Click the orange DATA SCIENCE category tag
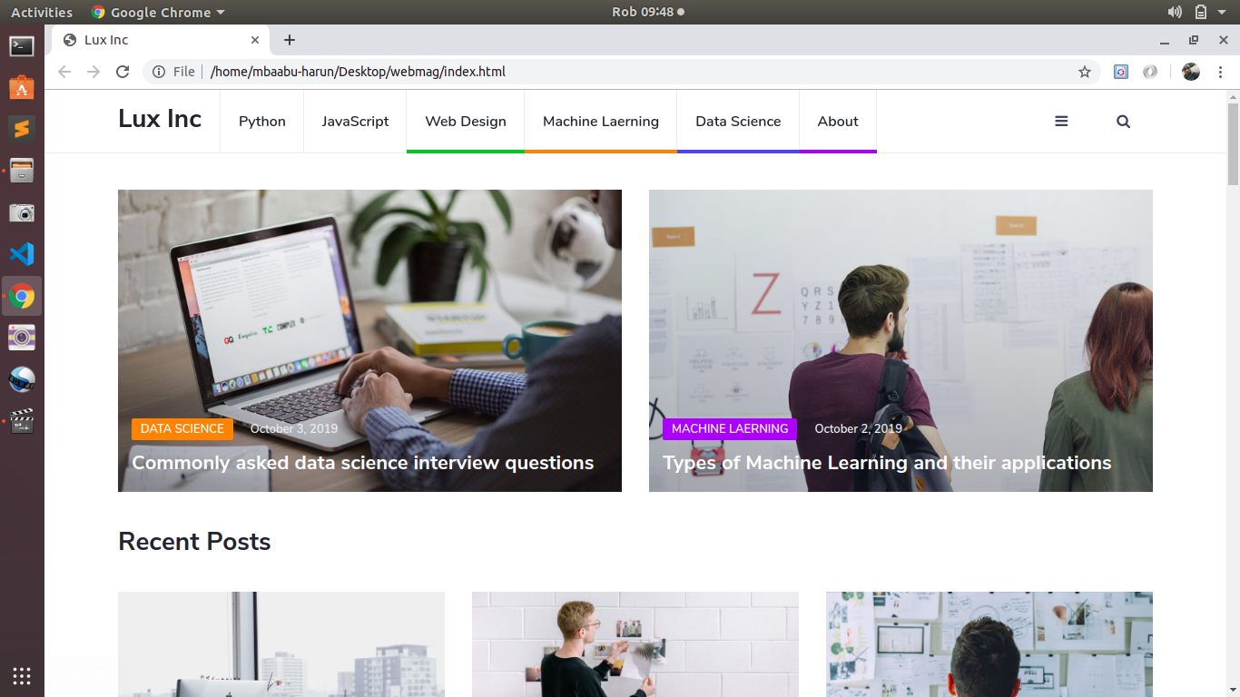 (182, 429)
